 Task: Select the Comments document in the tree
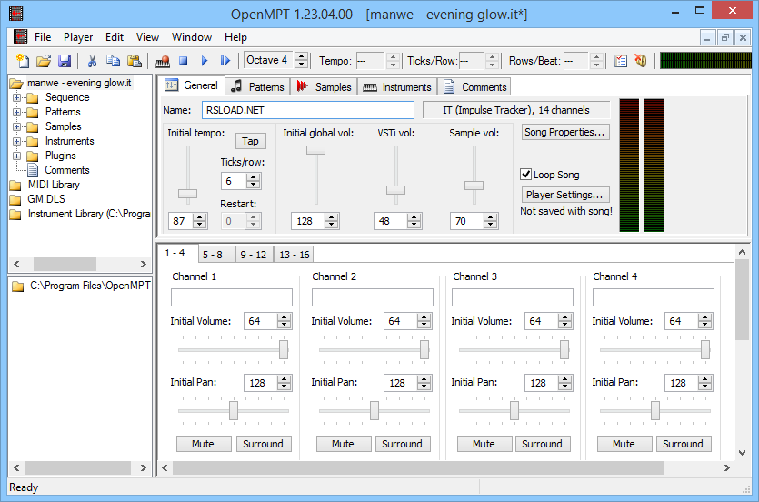coord(66,170)
